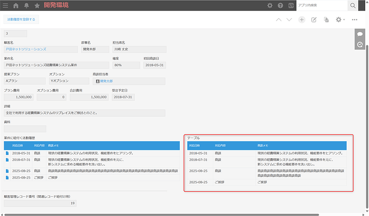
Task: Click user icon beside 開発太郎
Action: tap(98, 81)
